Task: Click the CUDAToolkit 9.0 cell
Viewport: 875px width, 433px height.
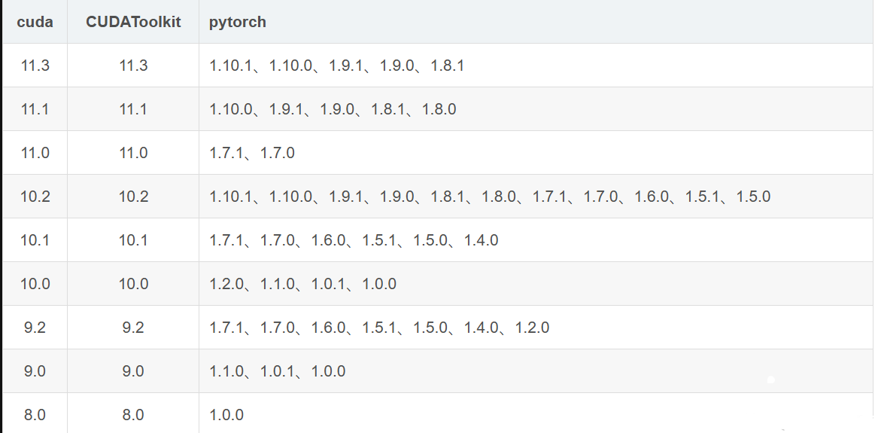Action: pyautogui.click(x=133, y=371)
